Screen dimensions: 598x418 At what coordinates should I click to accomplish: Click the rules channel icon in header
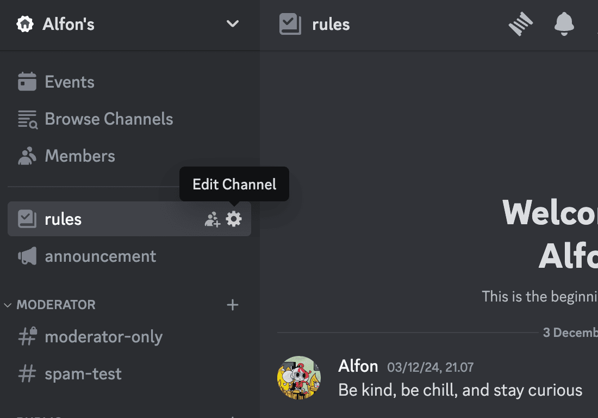coord(290,24)
